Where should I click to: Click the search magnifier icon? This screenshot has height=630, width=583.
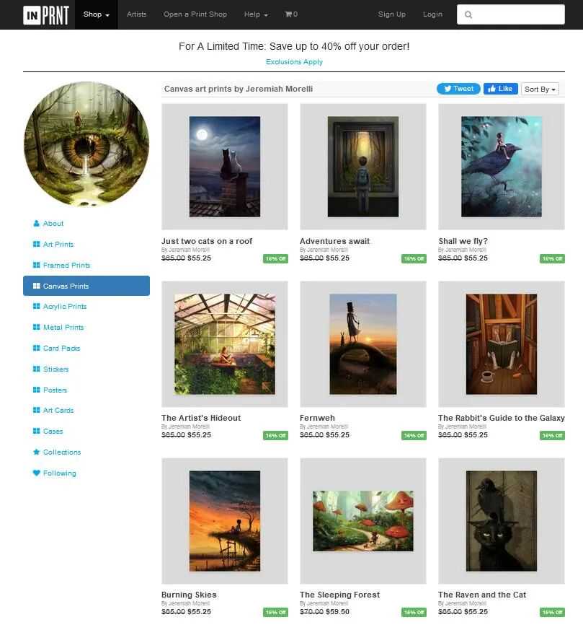[x=468, y=15]
